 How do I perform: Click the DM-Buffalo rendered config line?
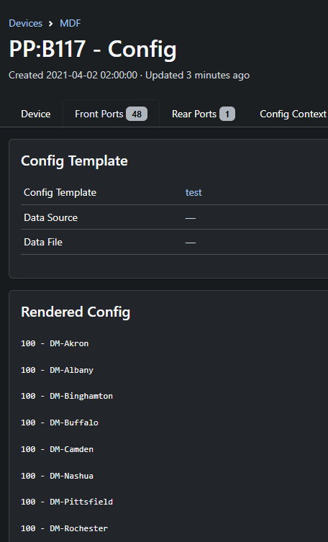tap(60, 423)
